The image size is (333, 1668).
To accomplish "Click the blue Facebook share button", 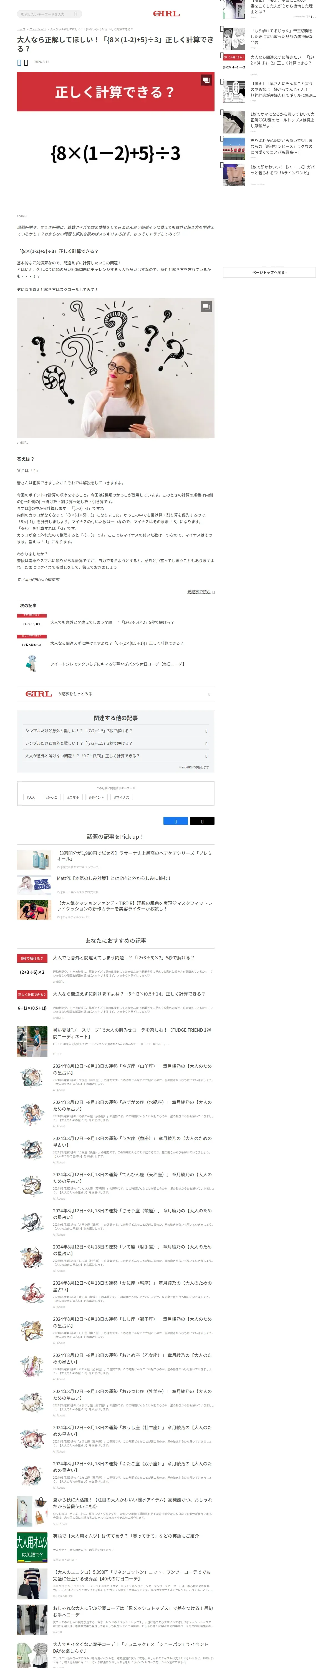I will click(x=175, y=821).
